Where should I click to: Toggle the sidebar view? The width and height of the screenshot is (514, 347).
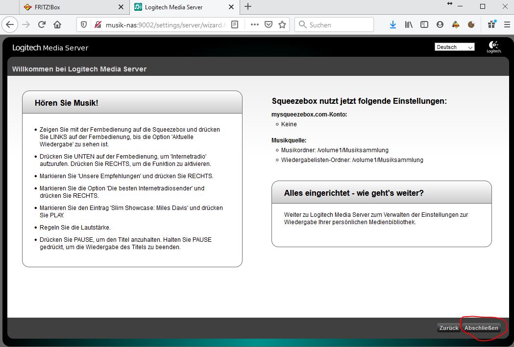[x=424, y=24]
